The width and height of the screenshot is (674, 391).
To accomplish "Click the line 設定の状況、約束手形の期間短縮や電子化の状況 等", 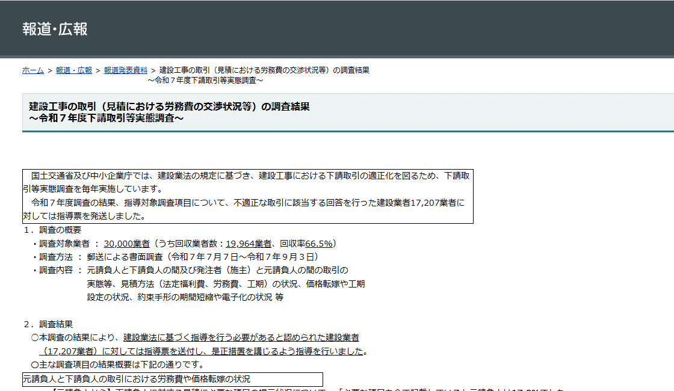I will (x=185, y=297).
